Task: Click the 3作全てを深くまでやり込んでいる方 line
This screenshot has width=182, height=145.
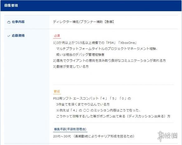Action: point(83,104)
